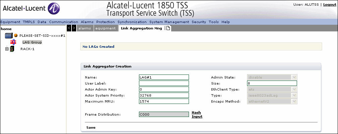Click the Maximum MRU field

164,101
